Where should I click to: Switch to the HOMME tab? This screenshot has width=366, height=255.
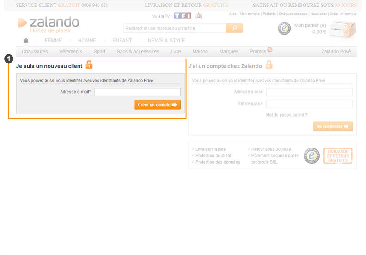click(x=87, y=41)
